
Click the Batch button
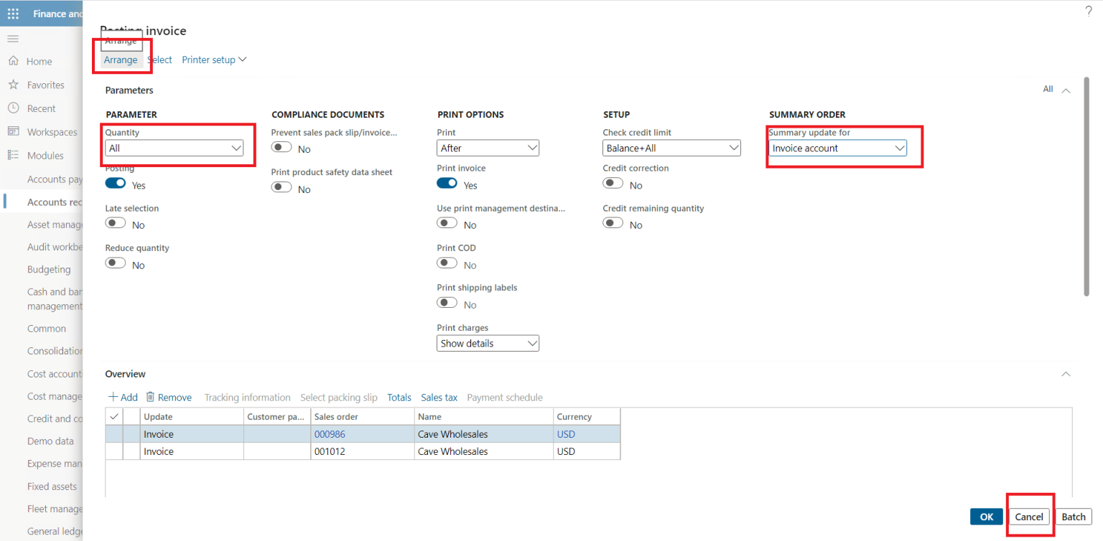(1073, 516)
